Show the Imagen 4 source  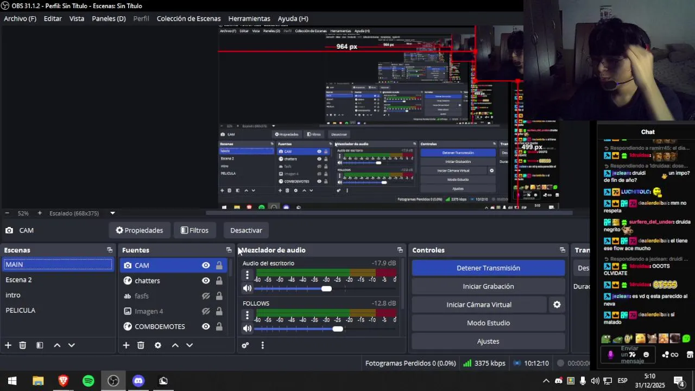click(206, 311)
